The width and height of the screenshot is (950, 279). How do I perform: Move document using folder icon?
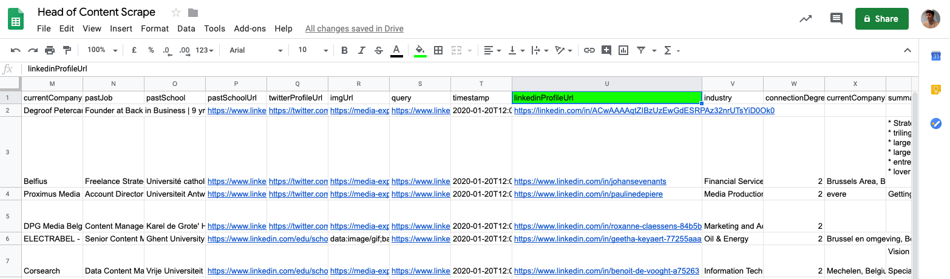tap(194, 13)
